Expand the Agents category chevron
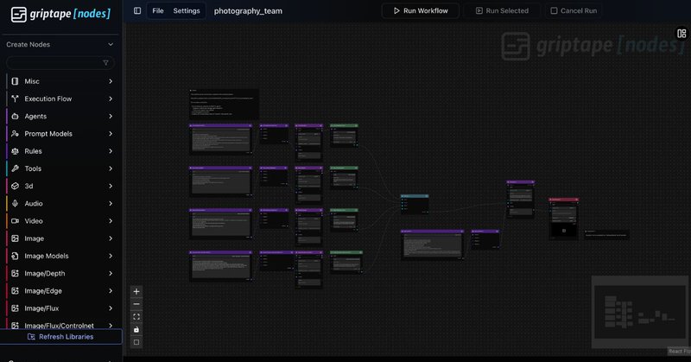The height and width of the screenshot is (362, 691). coord(111,117)
